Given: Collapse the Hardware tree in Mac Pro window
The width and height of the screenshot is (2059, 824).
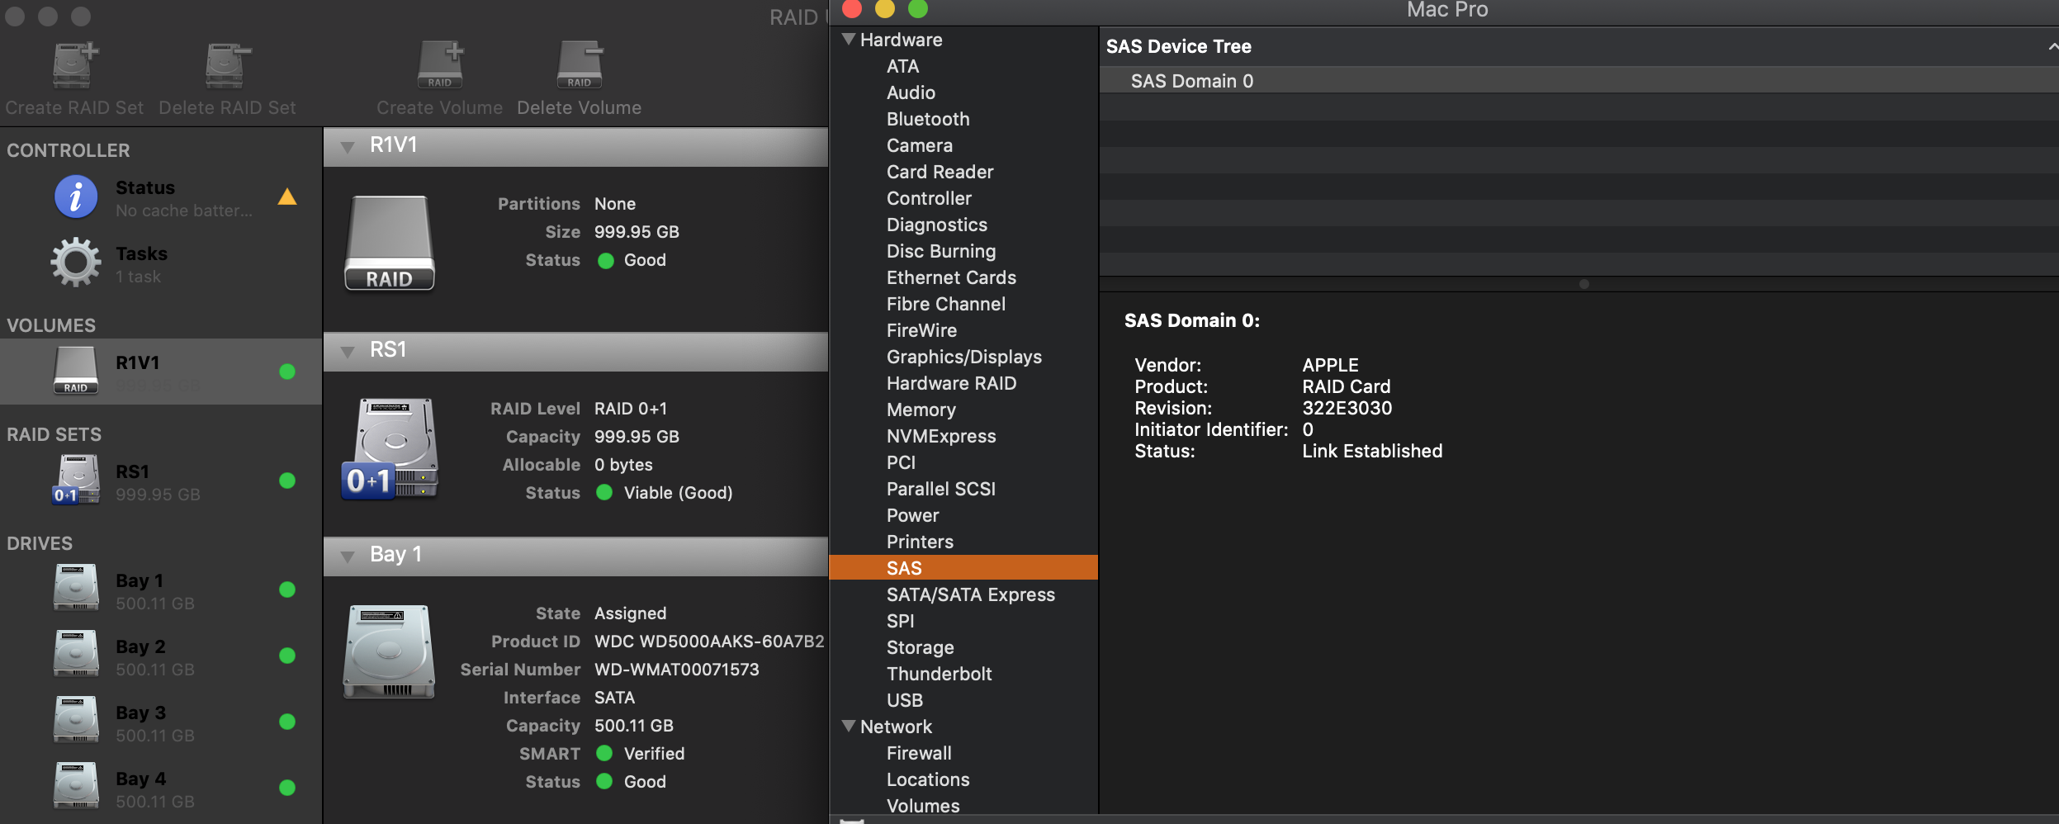Looking at the screenshot, I should 848,39.
